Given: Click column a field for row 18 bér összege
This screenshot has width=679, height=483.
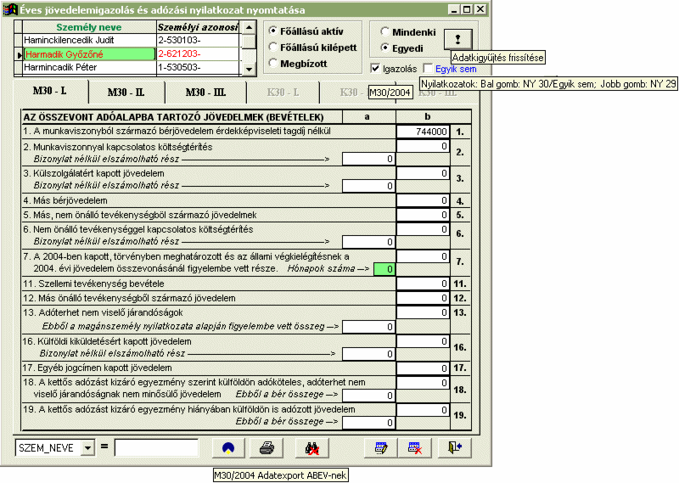Looking at the screenshot, I should pos(368,395).
